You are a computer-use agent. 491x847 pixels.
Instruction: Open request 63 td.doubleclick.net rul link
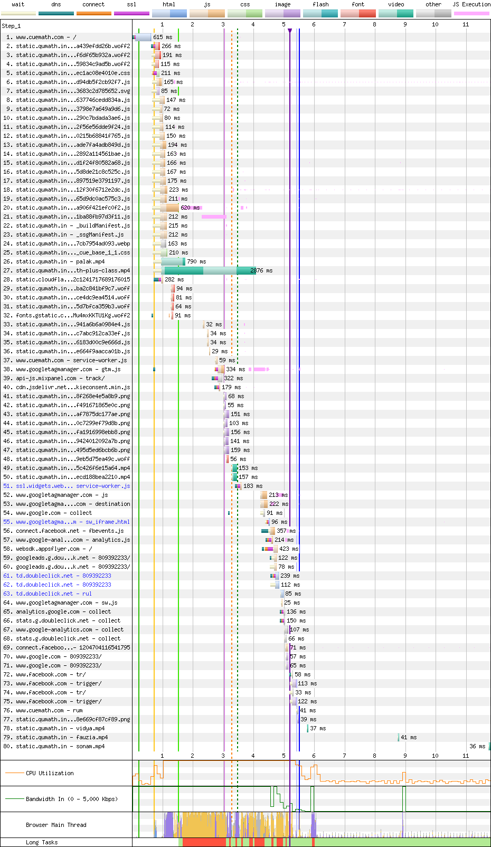[x=54, y=594]
